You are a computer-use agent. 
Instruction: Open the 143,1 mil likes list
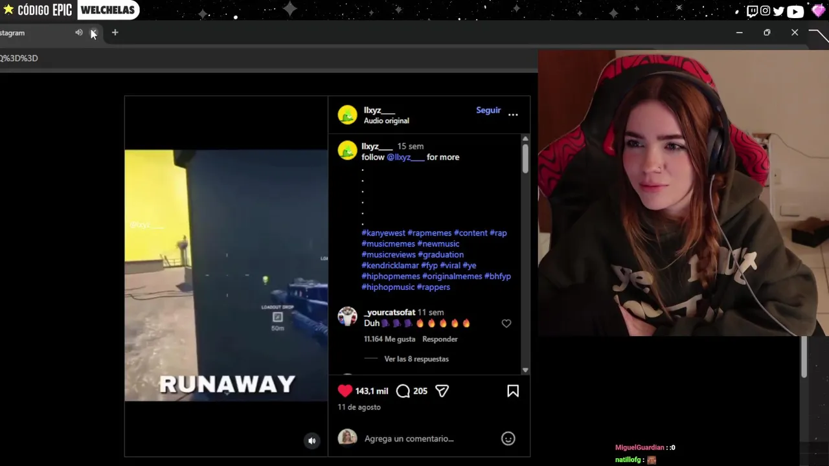[x=372, y=391]
